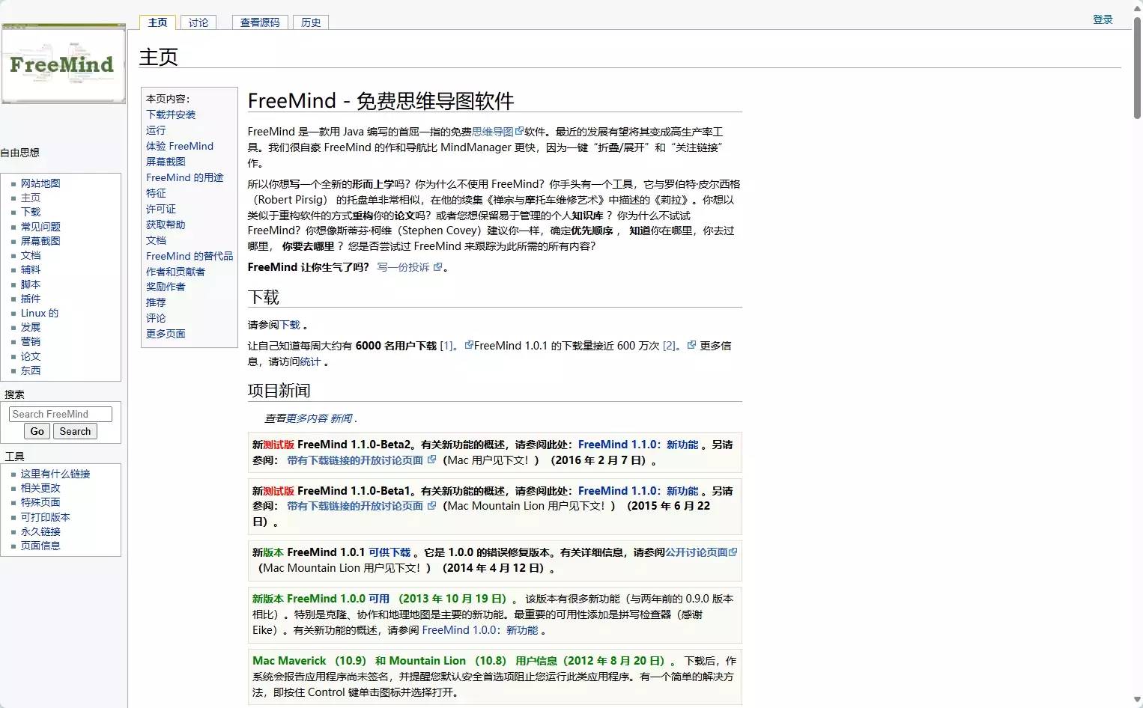1143x708 pixels.
Task: Click external link icon next to 写一份投诉
Action: tap(437, 266)
